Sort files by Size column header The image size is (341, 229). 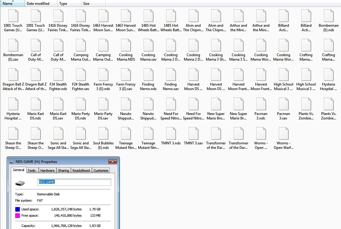coord(93,4)
